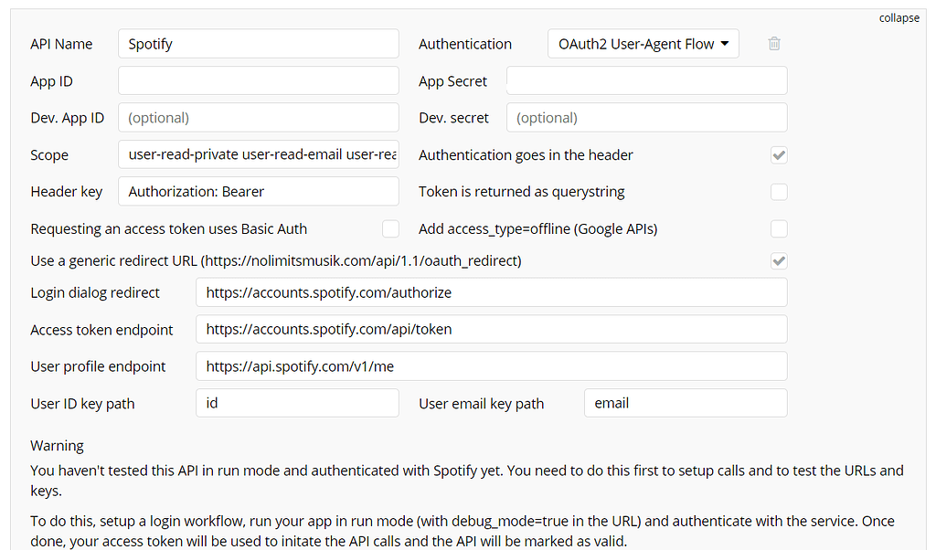Click the optional Dev. App ID field

pos(258,117)
